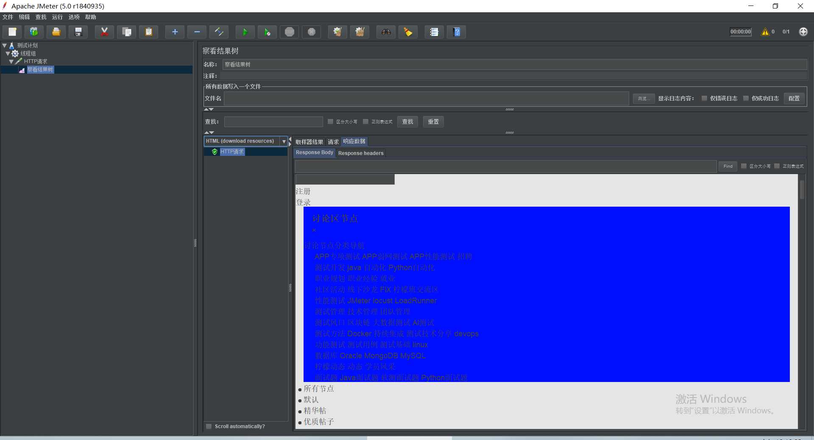Toggle 正则表达式 checkbox next to Find

click(777, 166)
